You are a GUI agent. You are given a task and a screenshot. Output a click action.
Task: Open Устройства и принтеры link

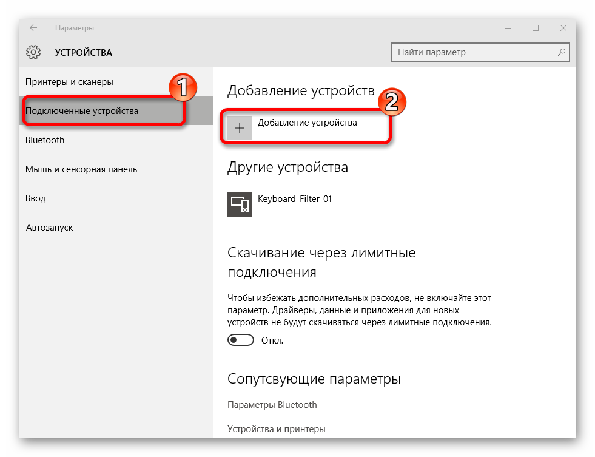276,429
